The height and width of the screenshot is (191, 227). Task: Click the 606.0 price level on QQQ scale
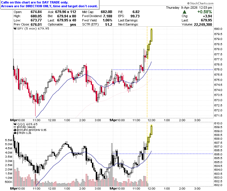coord(218,154)
